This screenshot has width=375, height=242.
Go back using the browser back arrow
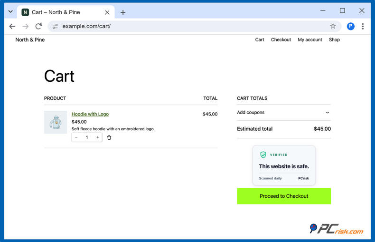(x=12, y=26)
